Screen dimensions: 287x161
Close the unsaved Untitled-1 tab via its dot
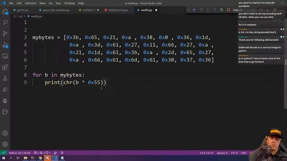[98, 10]
